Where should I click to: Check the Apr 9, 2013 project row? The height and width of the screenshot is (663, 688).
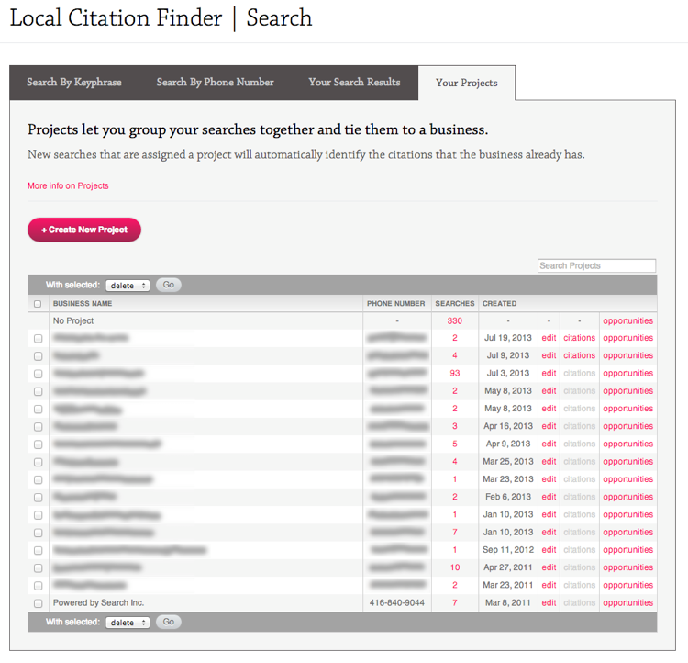click(x=39, y=444)
